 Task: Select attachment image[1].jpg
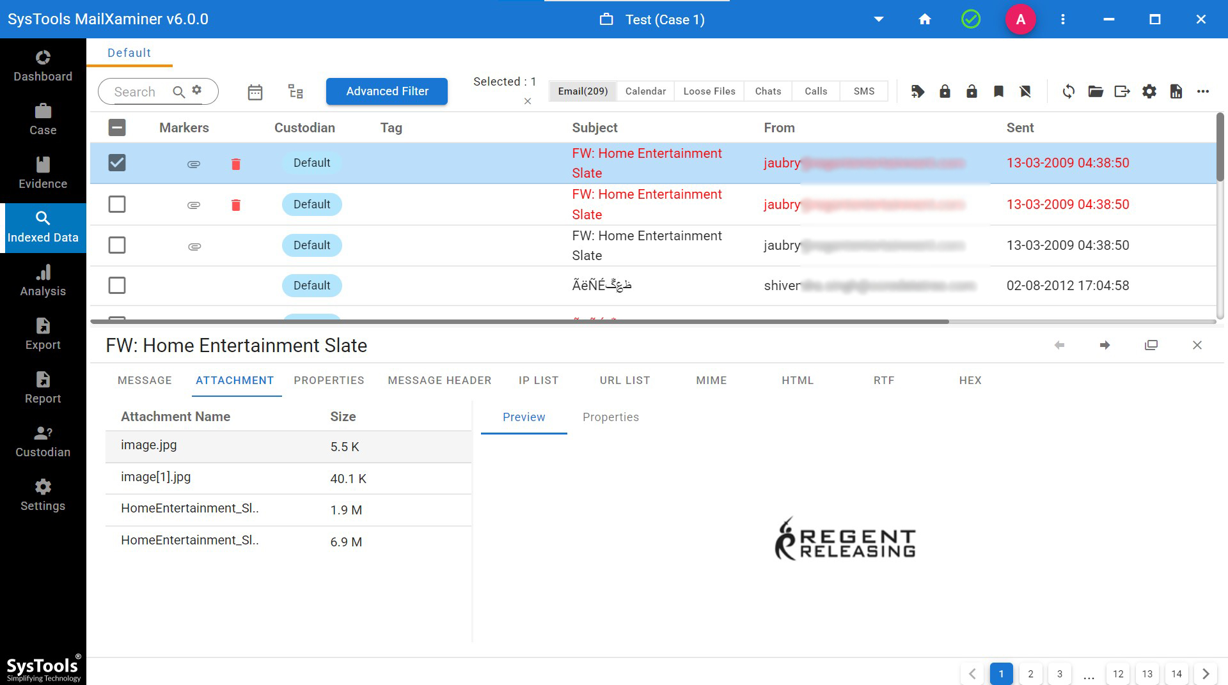(x=288, y=478)
